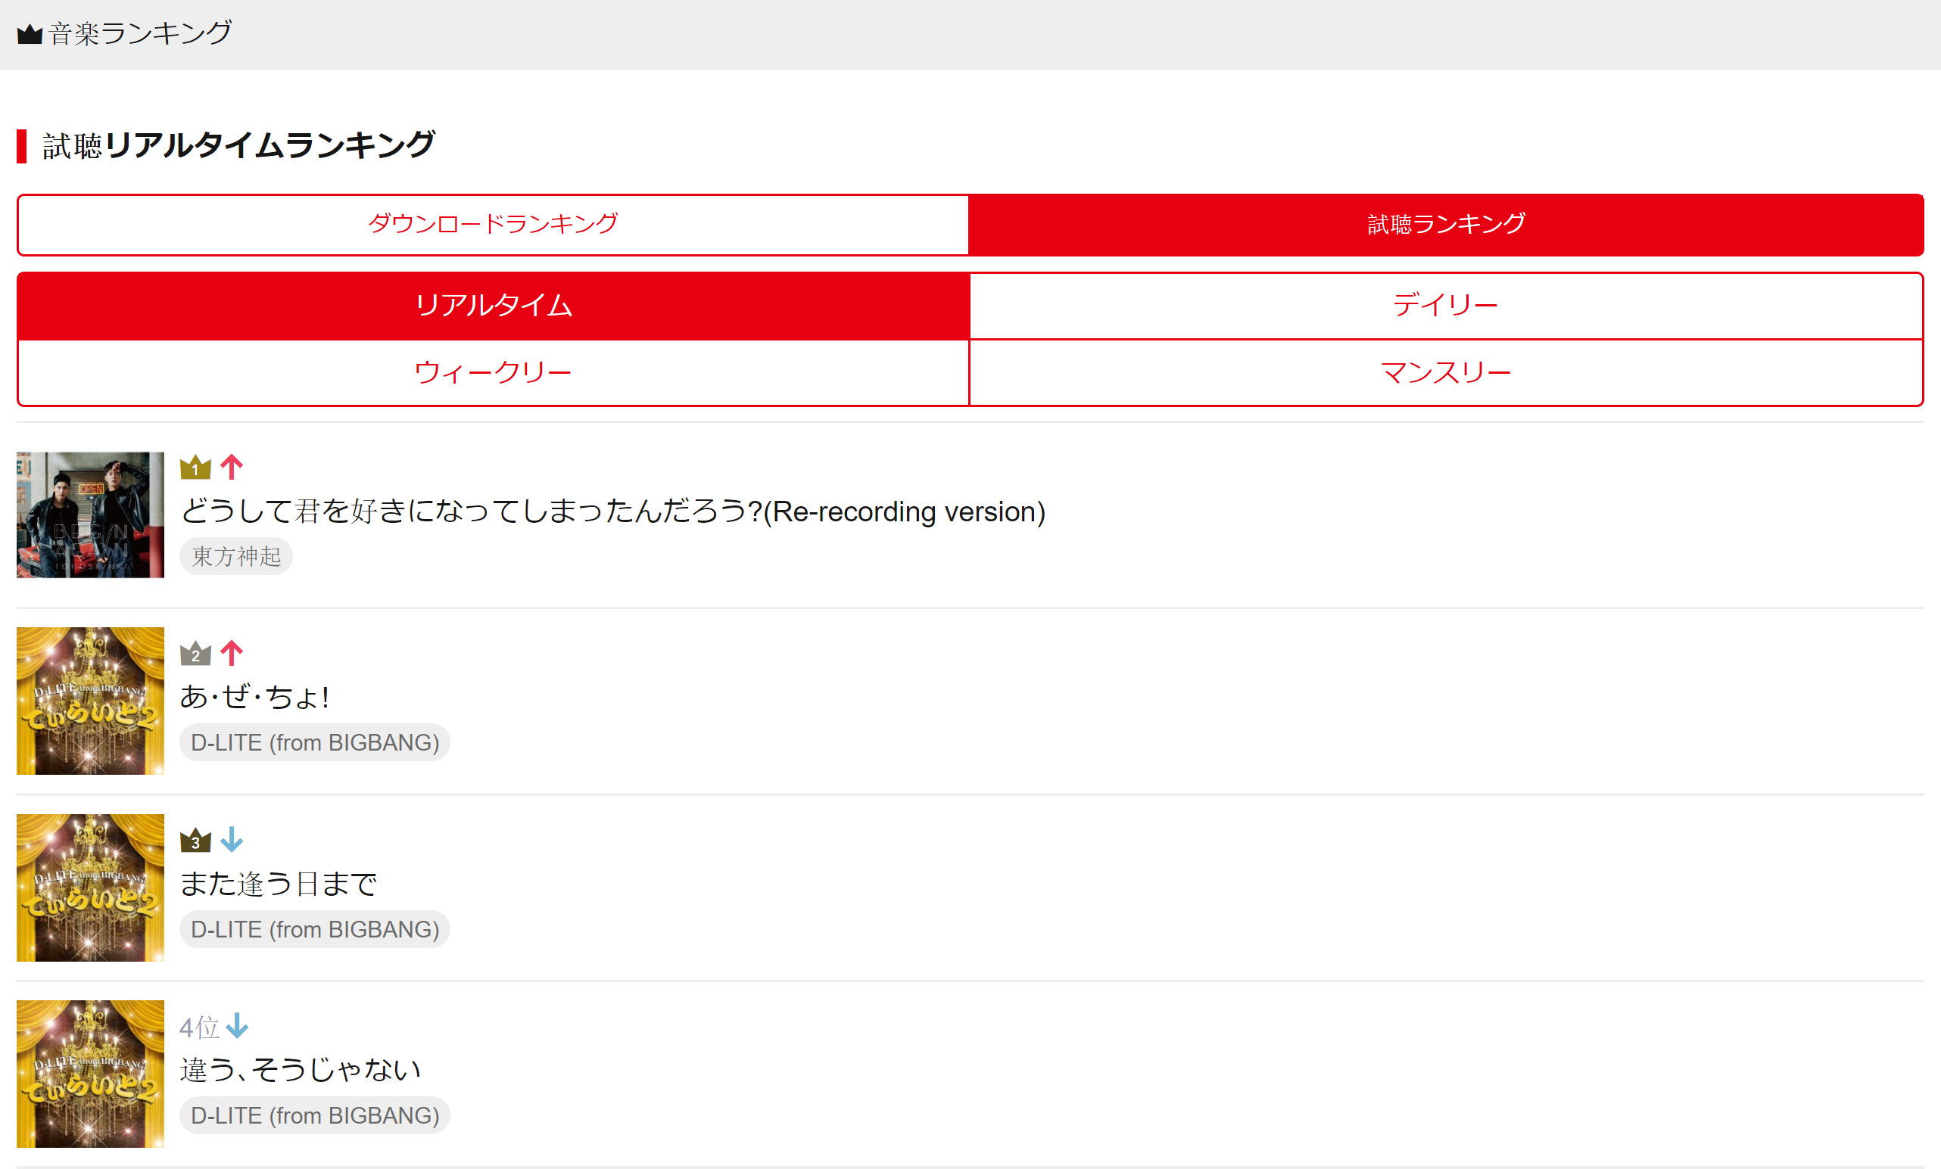Select the リアルタイム period tab

(493, 306)
